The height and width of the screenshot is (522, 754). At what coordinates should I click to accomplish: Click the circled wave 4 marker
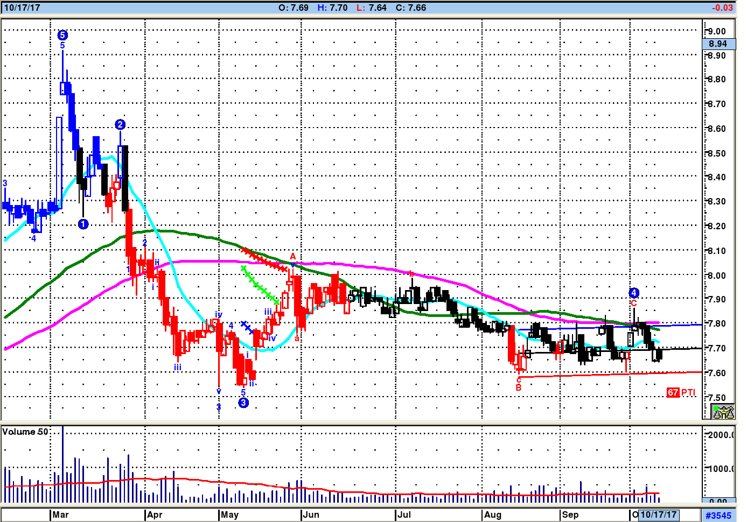click(634, 293)
